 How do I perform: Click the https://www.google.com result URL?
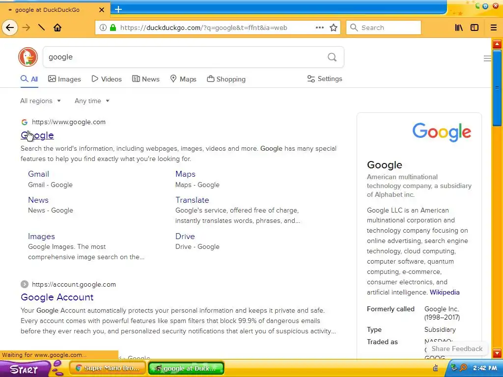pyautogui.click(x=69, y=122)
